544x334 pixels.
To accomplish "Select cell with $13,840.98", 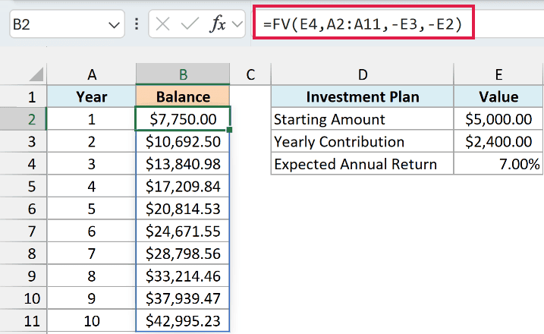I will coord(183,163).
